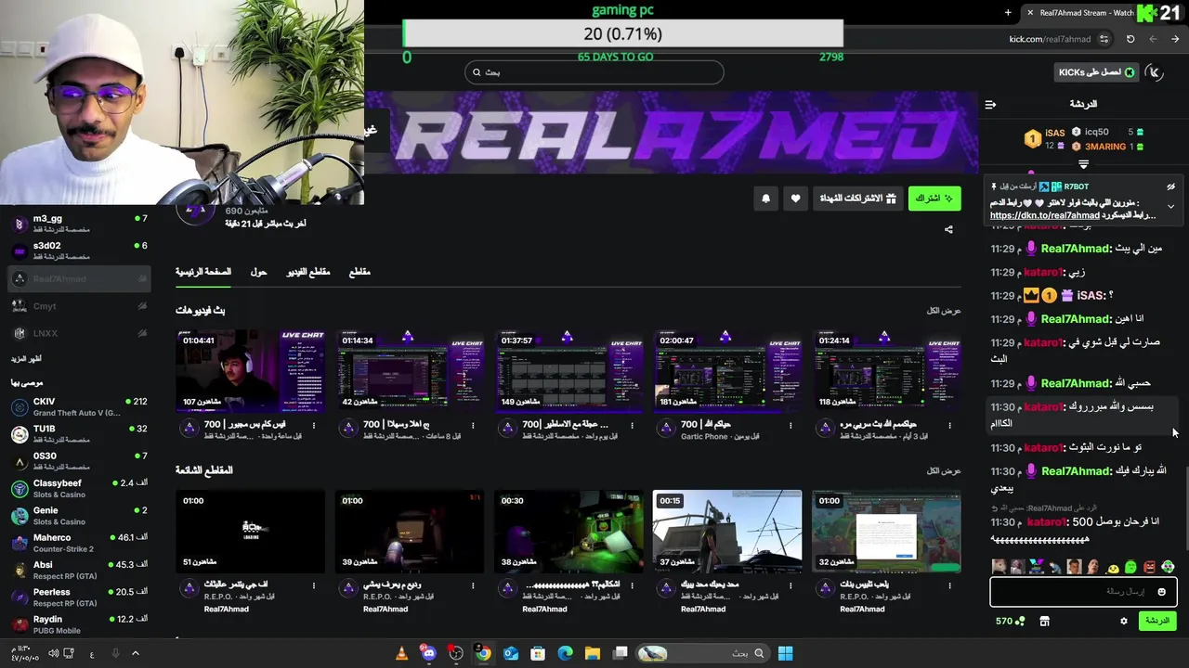Image resolution: width=1189 pixels, height=668 pixels.
Task: Click the yellow smiling blob emote
Action: point(1112,567)
